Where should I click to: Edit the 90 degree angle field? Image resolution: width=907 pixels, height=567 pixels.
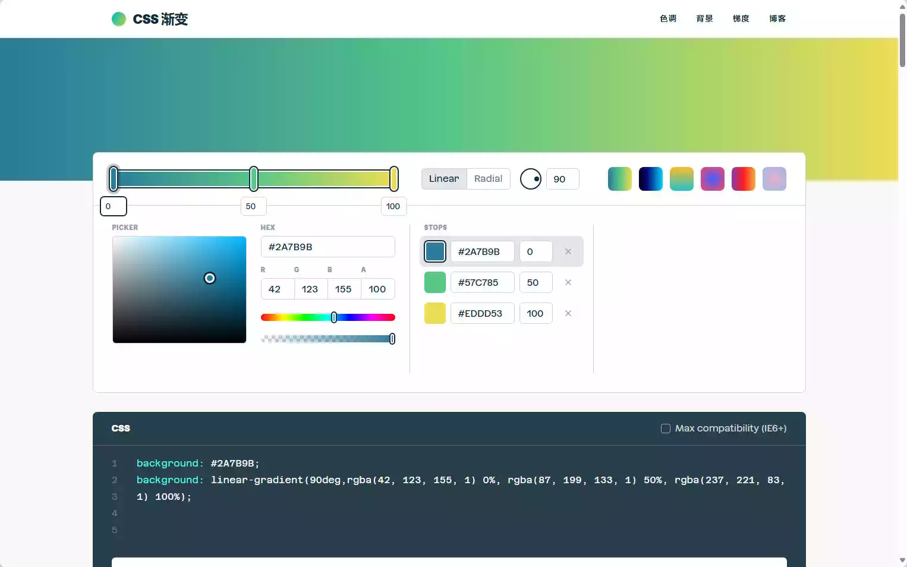tap(562, 179)
